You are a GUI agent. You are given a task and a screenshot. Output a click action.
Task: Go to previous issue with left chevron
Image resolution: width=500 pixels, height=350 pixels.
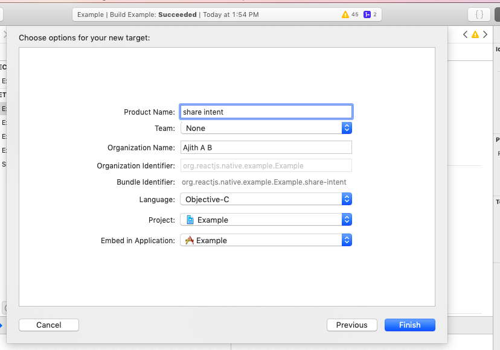click(466, 35)
